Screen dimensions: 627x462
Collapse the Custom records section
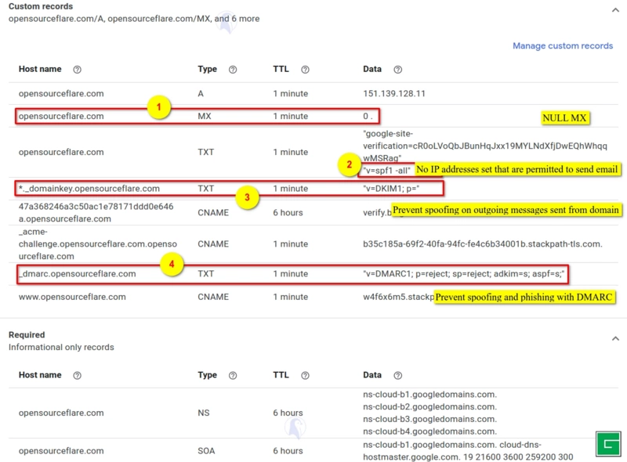[x=614, y=10]
